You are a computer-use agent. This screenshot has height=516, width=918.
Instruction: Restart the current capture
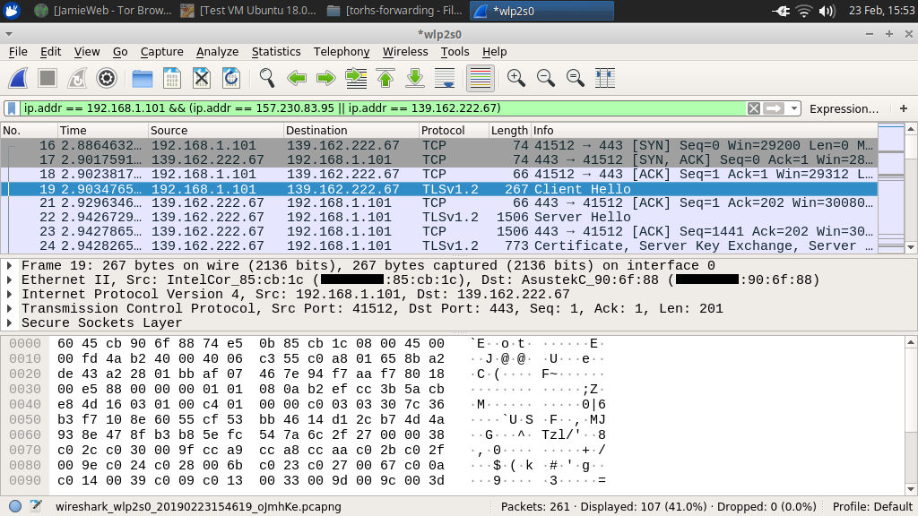pyautogui.click(x=77, y=78)
